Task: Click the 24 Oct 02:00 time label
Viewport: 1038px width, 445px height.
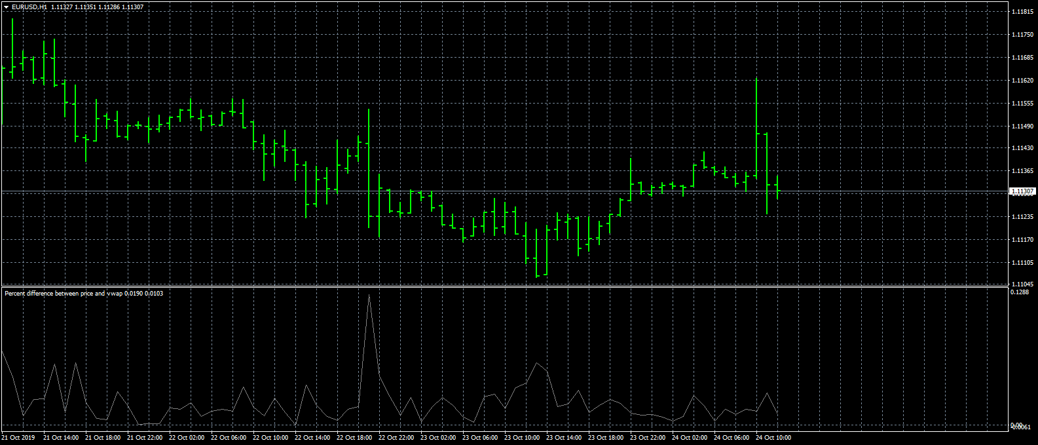Action: click(690, 437)
